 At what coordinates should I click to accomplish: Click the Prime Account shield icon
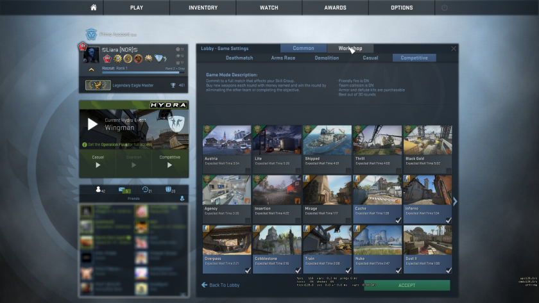(x=91, y=35)
